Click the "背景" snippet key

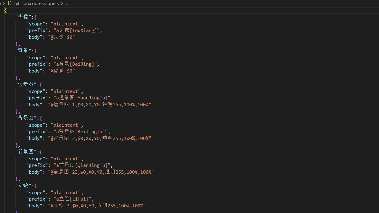click(x=23, y=51)
